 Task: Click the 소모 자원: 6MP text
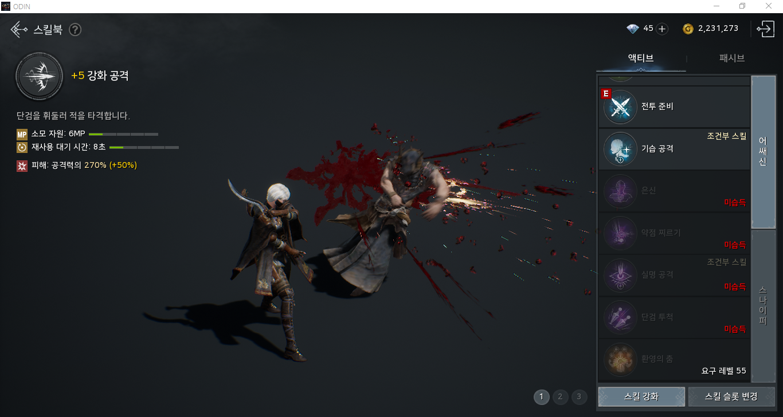tap(58, 134)
